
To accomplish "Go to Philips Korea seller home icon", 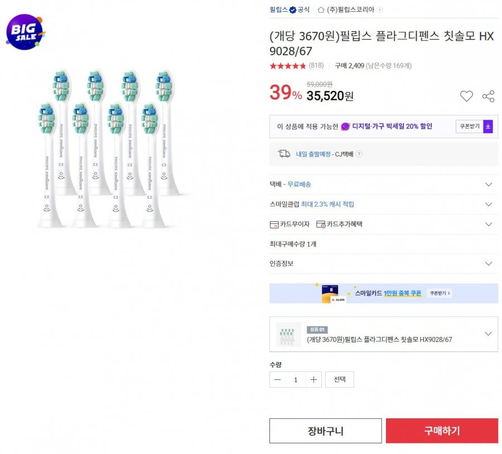I will (x=321, y=10).
